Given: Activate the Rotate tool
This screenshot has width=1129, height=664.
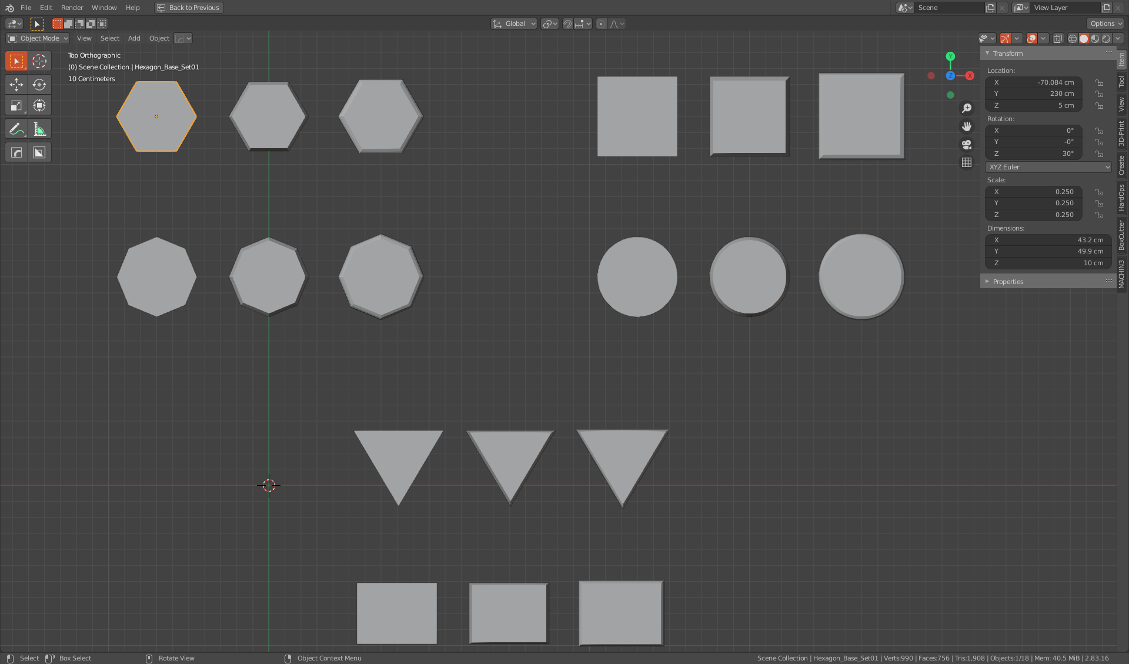Looking at the screenshot, I should [39, 84].
